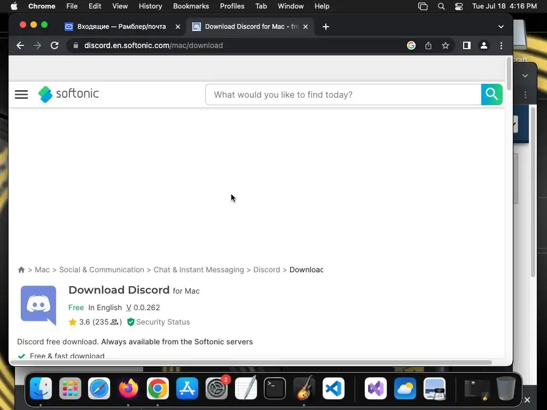This screenshot has width=547, height=410.
Task: Open Chrome profile avatar
Action: click(x=484, y=45)
